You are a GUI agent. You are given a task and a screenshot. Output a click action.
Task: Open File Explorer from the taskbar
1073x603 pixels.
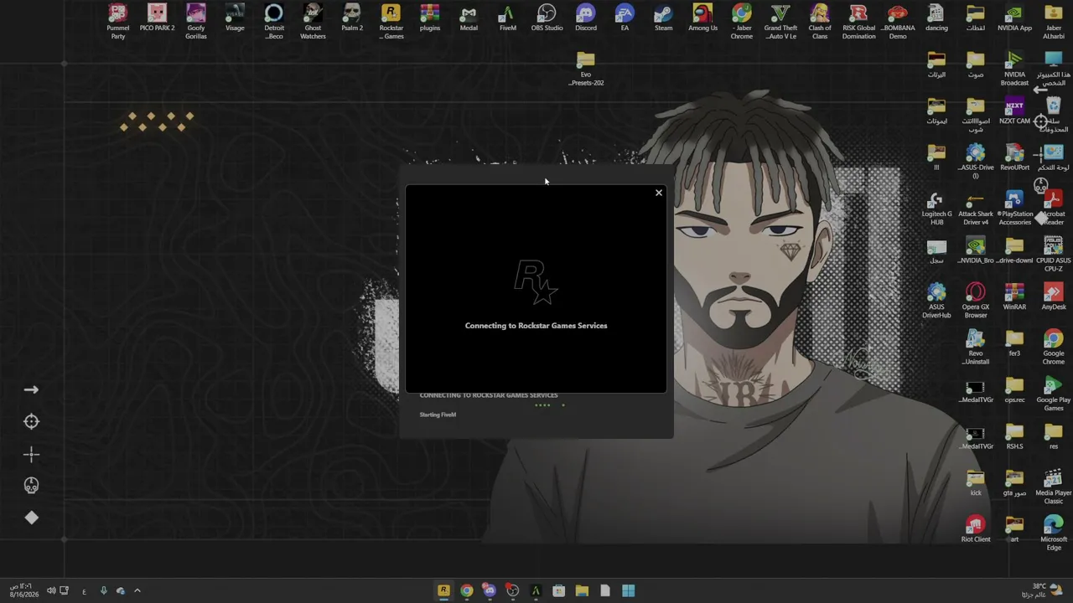click(582, 590)
